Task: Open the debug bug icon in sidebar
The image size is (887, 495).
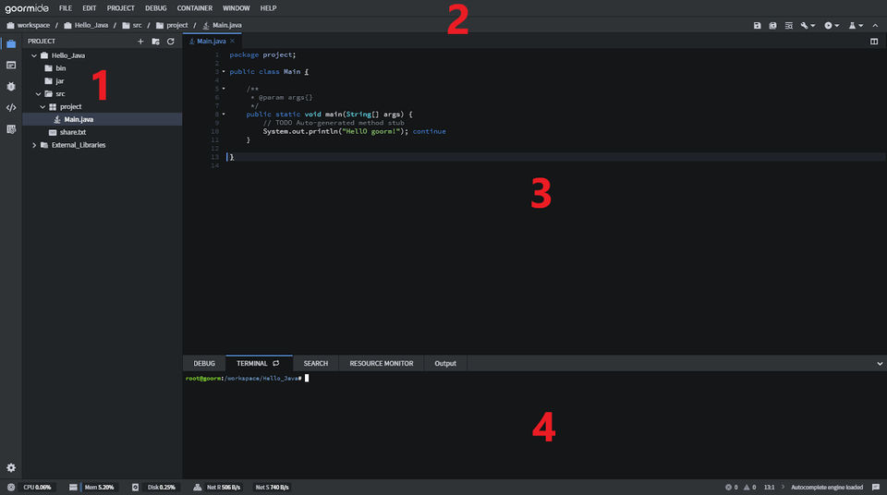Action: tap(11, 86)
